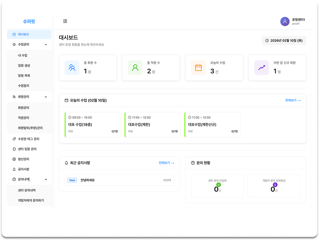Collapse the sidebar with the menu fold icon
319x240 pixels.
(x=65, y=21)
